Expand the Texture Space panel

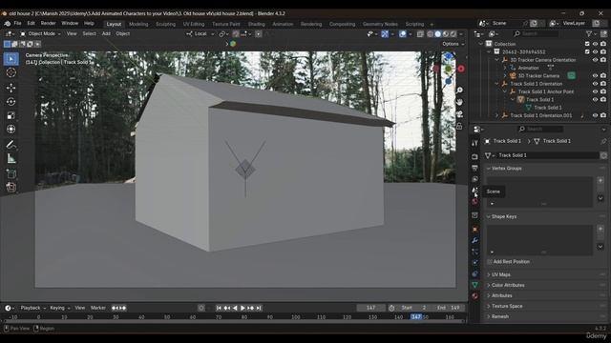506,306
